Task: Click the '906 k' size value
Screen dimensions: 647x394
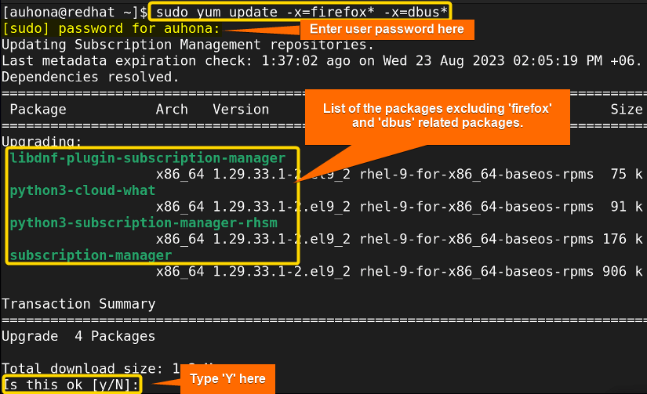Action: pos(623,271)
